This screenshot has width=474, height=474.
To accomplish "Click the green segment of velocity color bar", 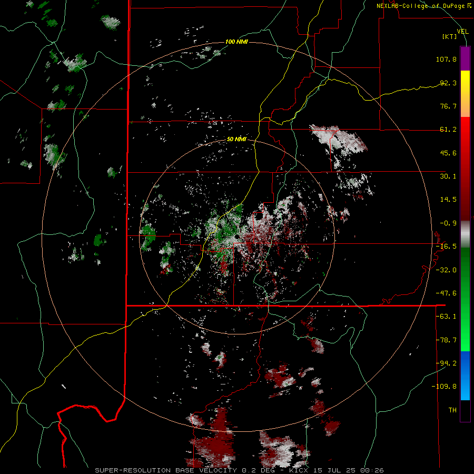I will click(x=465, y=299).
